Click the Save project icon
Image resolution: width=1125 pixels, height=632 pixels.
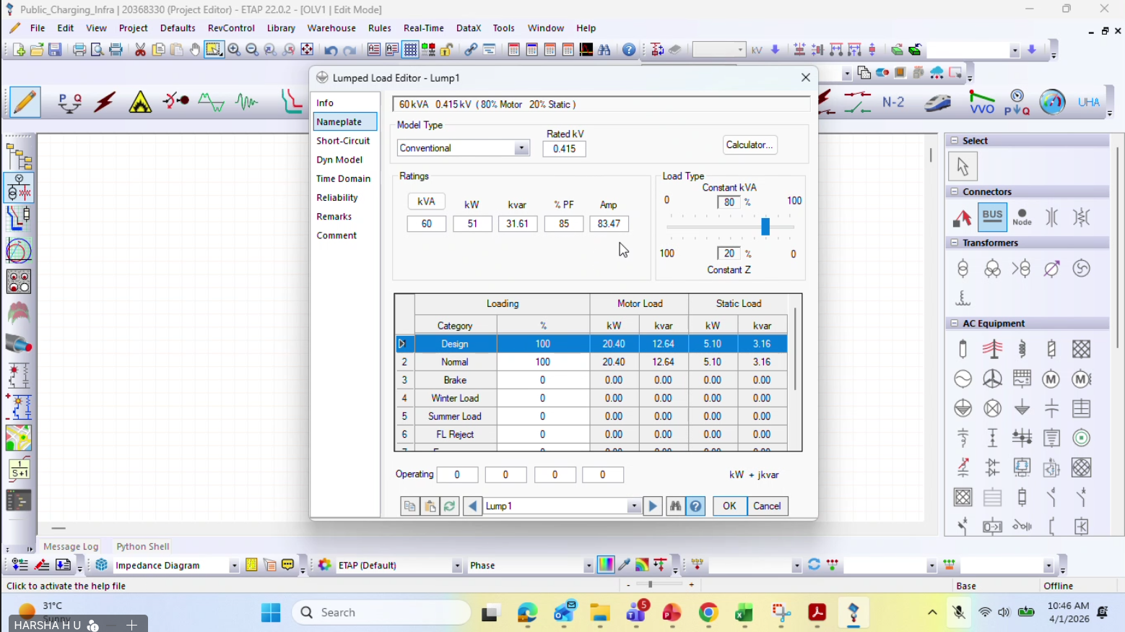[55, 50]
